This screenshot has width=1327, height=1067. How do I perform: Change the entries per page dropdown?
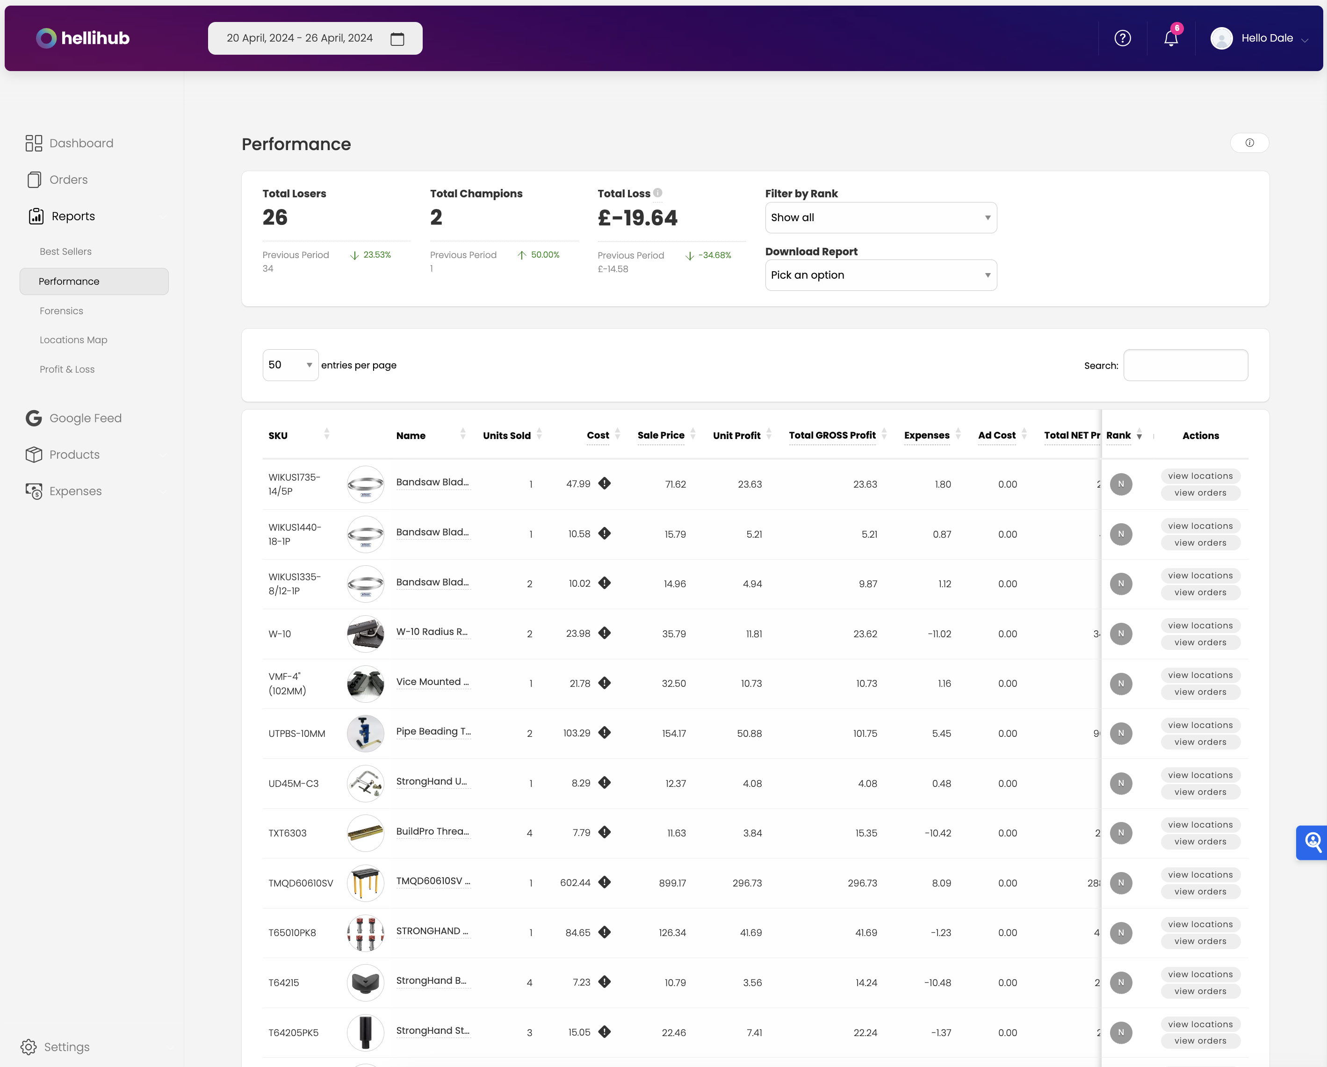290,365
